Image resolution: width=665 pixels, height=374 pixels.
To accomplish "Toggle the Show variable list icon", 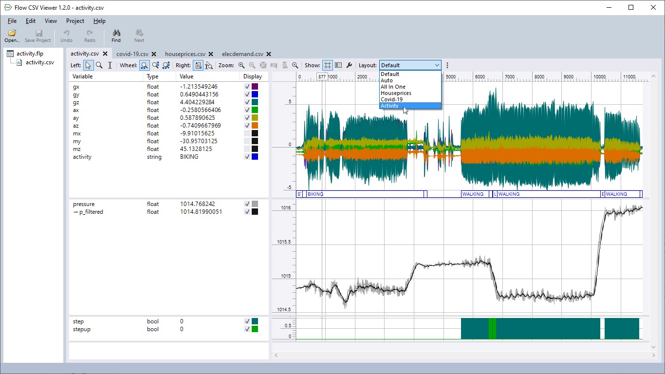I will coord(338,65).
